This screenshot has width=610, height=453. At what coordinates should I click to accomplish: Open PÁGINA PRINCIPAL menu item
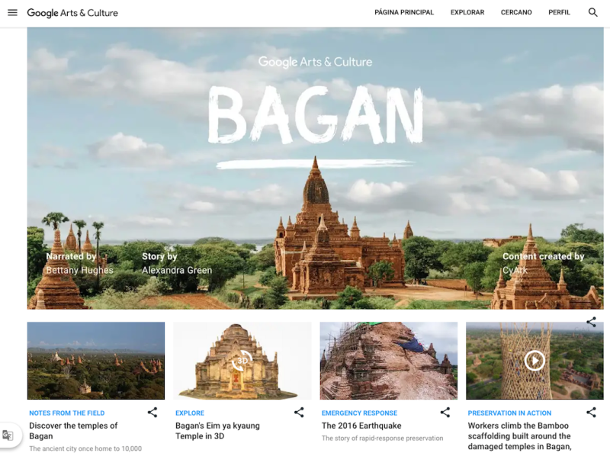[x=404, y=12]
